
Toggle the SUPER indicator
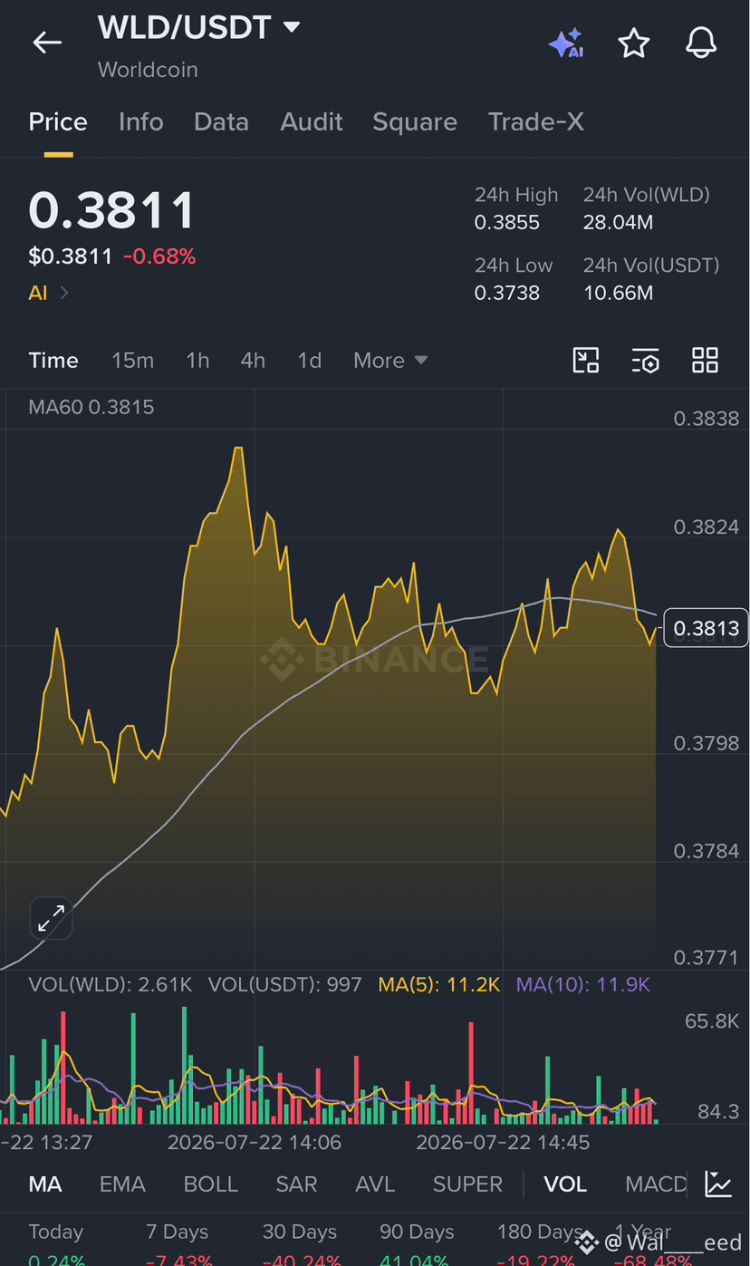pyautogui.click(x=467, y=1184)
